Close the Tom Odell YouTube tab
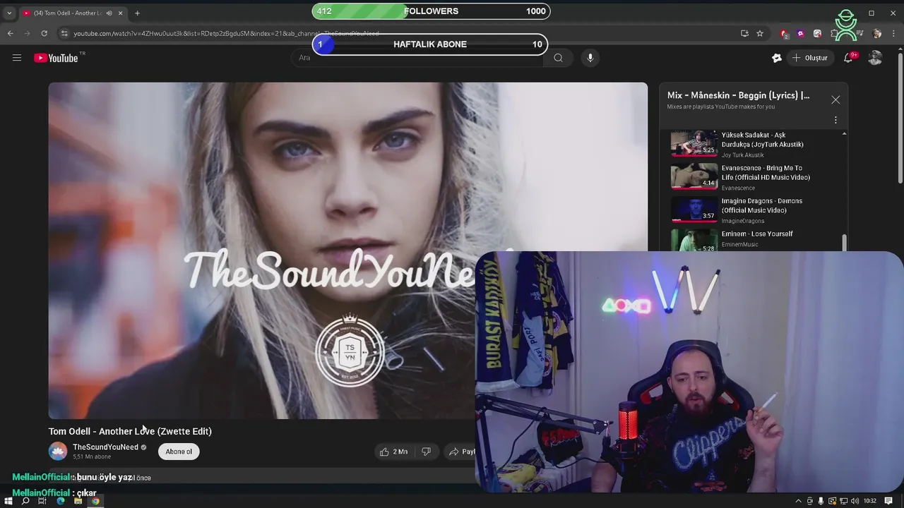This screenshot has width=904, height=508. [x=120, y=13]
